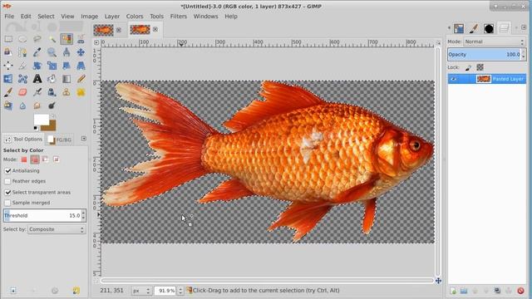Select the Foreground Select tool

click(x=8, y=52)
